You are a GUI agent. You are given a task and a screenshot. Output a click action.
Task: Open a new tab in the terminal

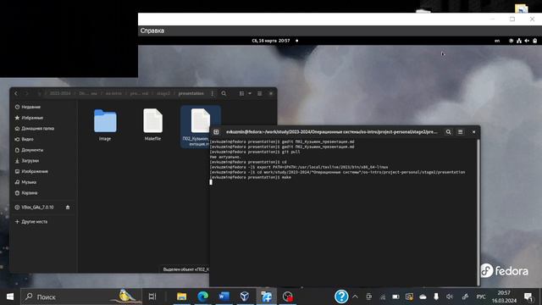pyautogui.click(x=216, y=132)
